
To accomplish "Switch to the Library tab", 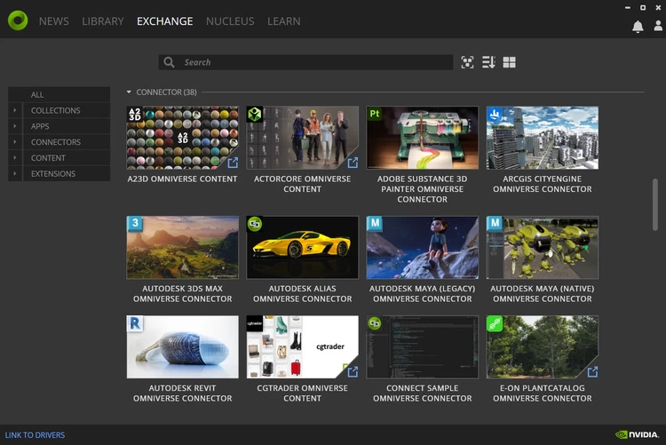I will (x=103, y=21).
